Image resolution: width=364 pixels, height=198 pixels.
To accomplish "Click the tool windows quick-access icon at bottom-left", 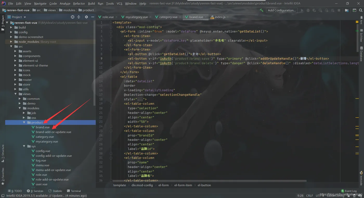I will pos(3,196).
